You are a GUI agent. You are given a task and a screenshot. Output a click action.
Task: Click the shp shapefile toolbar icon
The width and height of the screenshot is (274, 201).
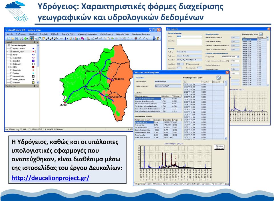[96, 38]
